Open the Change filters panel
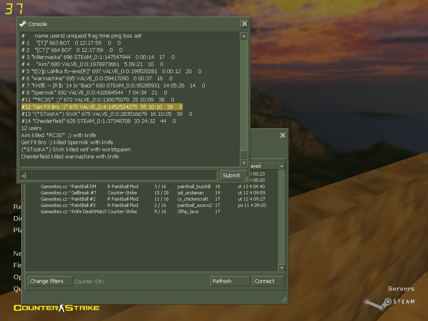This screenshot has height=321, width=428. pyautogui.click(x=50, y=281)
